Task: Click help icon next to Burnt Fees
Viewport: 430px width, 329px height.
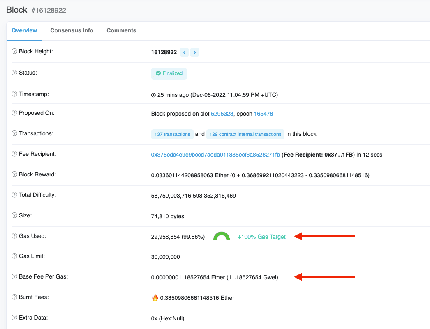Action: pos(14,297)
